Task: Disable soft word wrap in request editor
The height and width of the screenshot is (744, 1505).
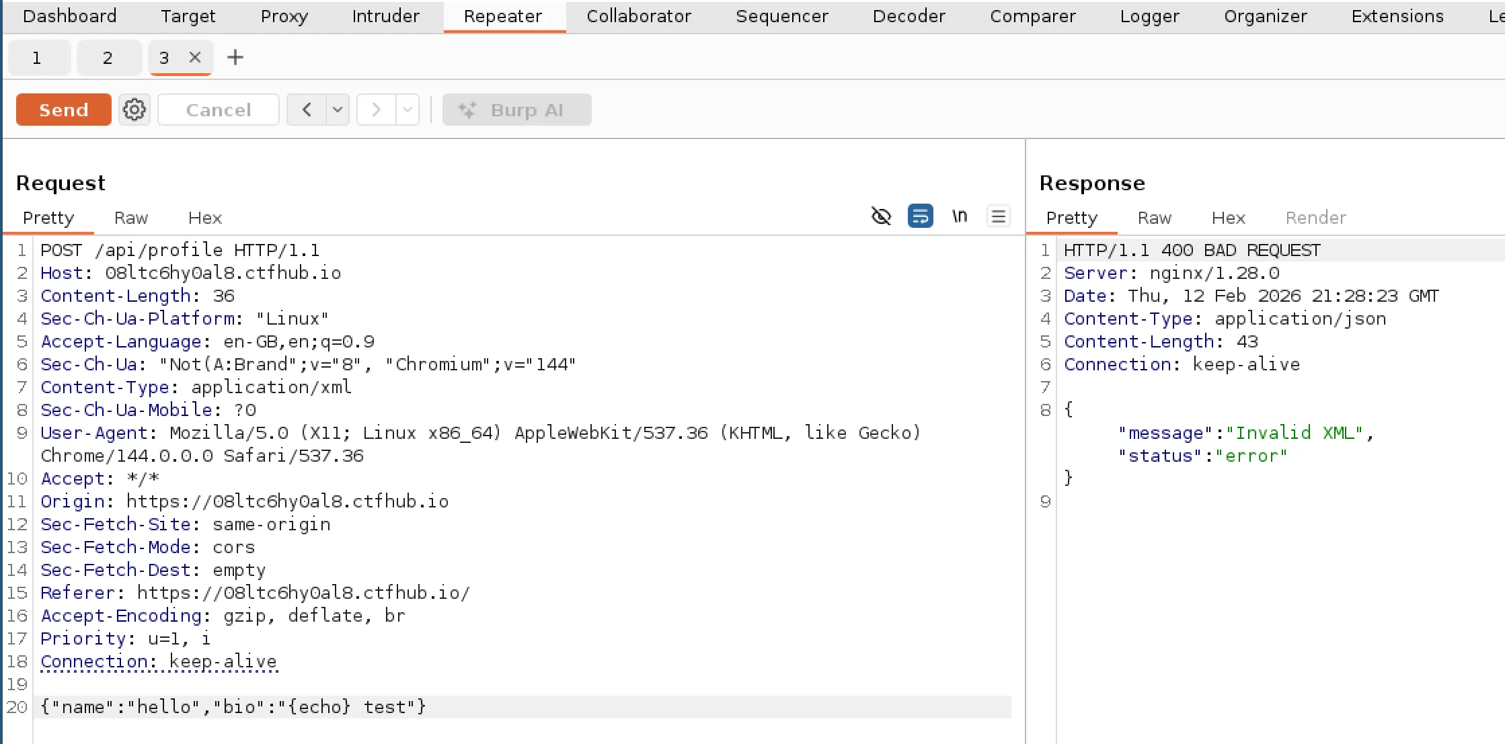Action: coord(920,216)
